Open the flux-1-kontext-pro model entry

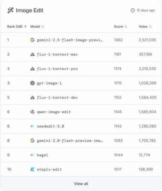pyautogui.click(x=57, y=69)
